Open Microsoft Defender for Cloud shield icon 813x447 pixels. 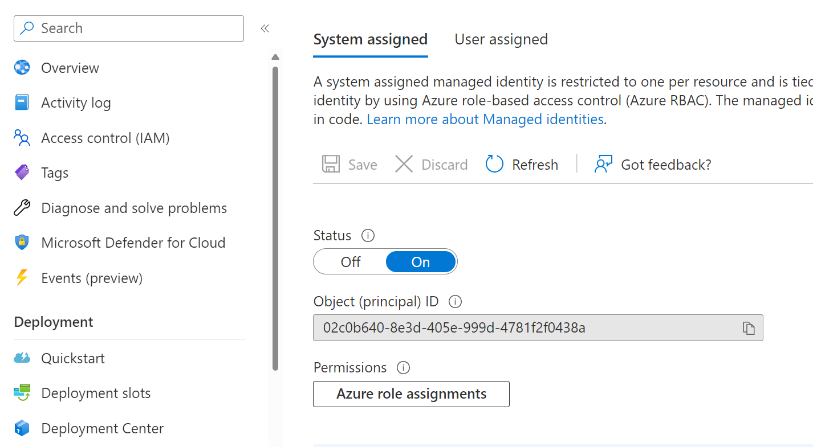coord(22,243)
